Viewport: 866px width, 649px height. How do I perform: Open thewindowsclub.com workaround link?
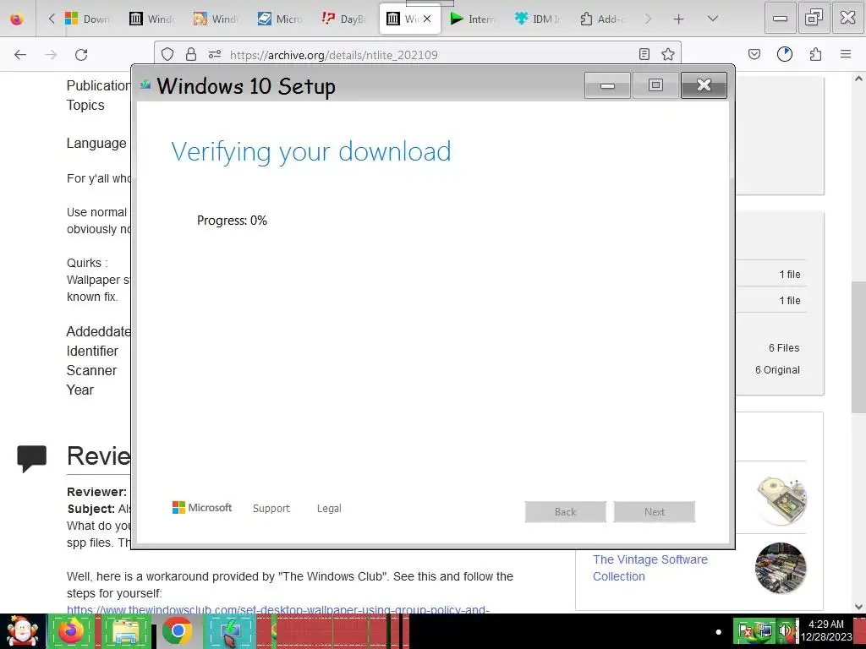tap(277, 610)
